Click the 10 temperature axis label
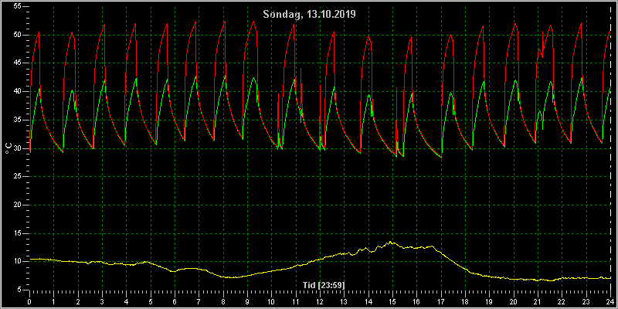This screenshot has height=309, width=618. 15,262
